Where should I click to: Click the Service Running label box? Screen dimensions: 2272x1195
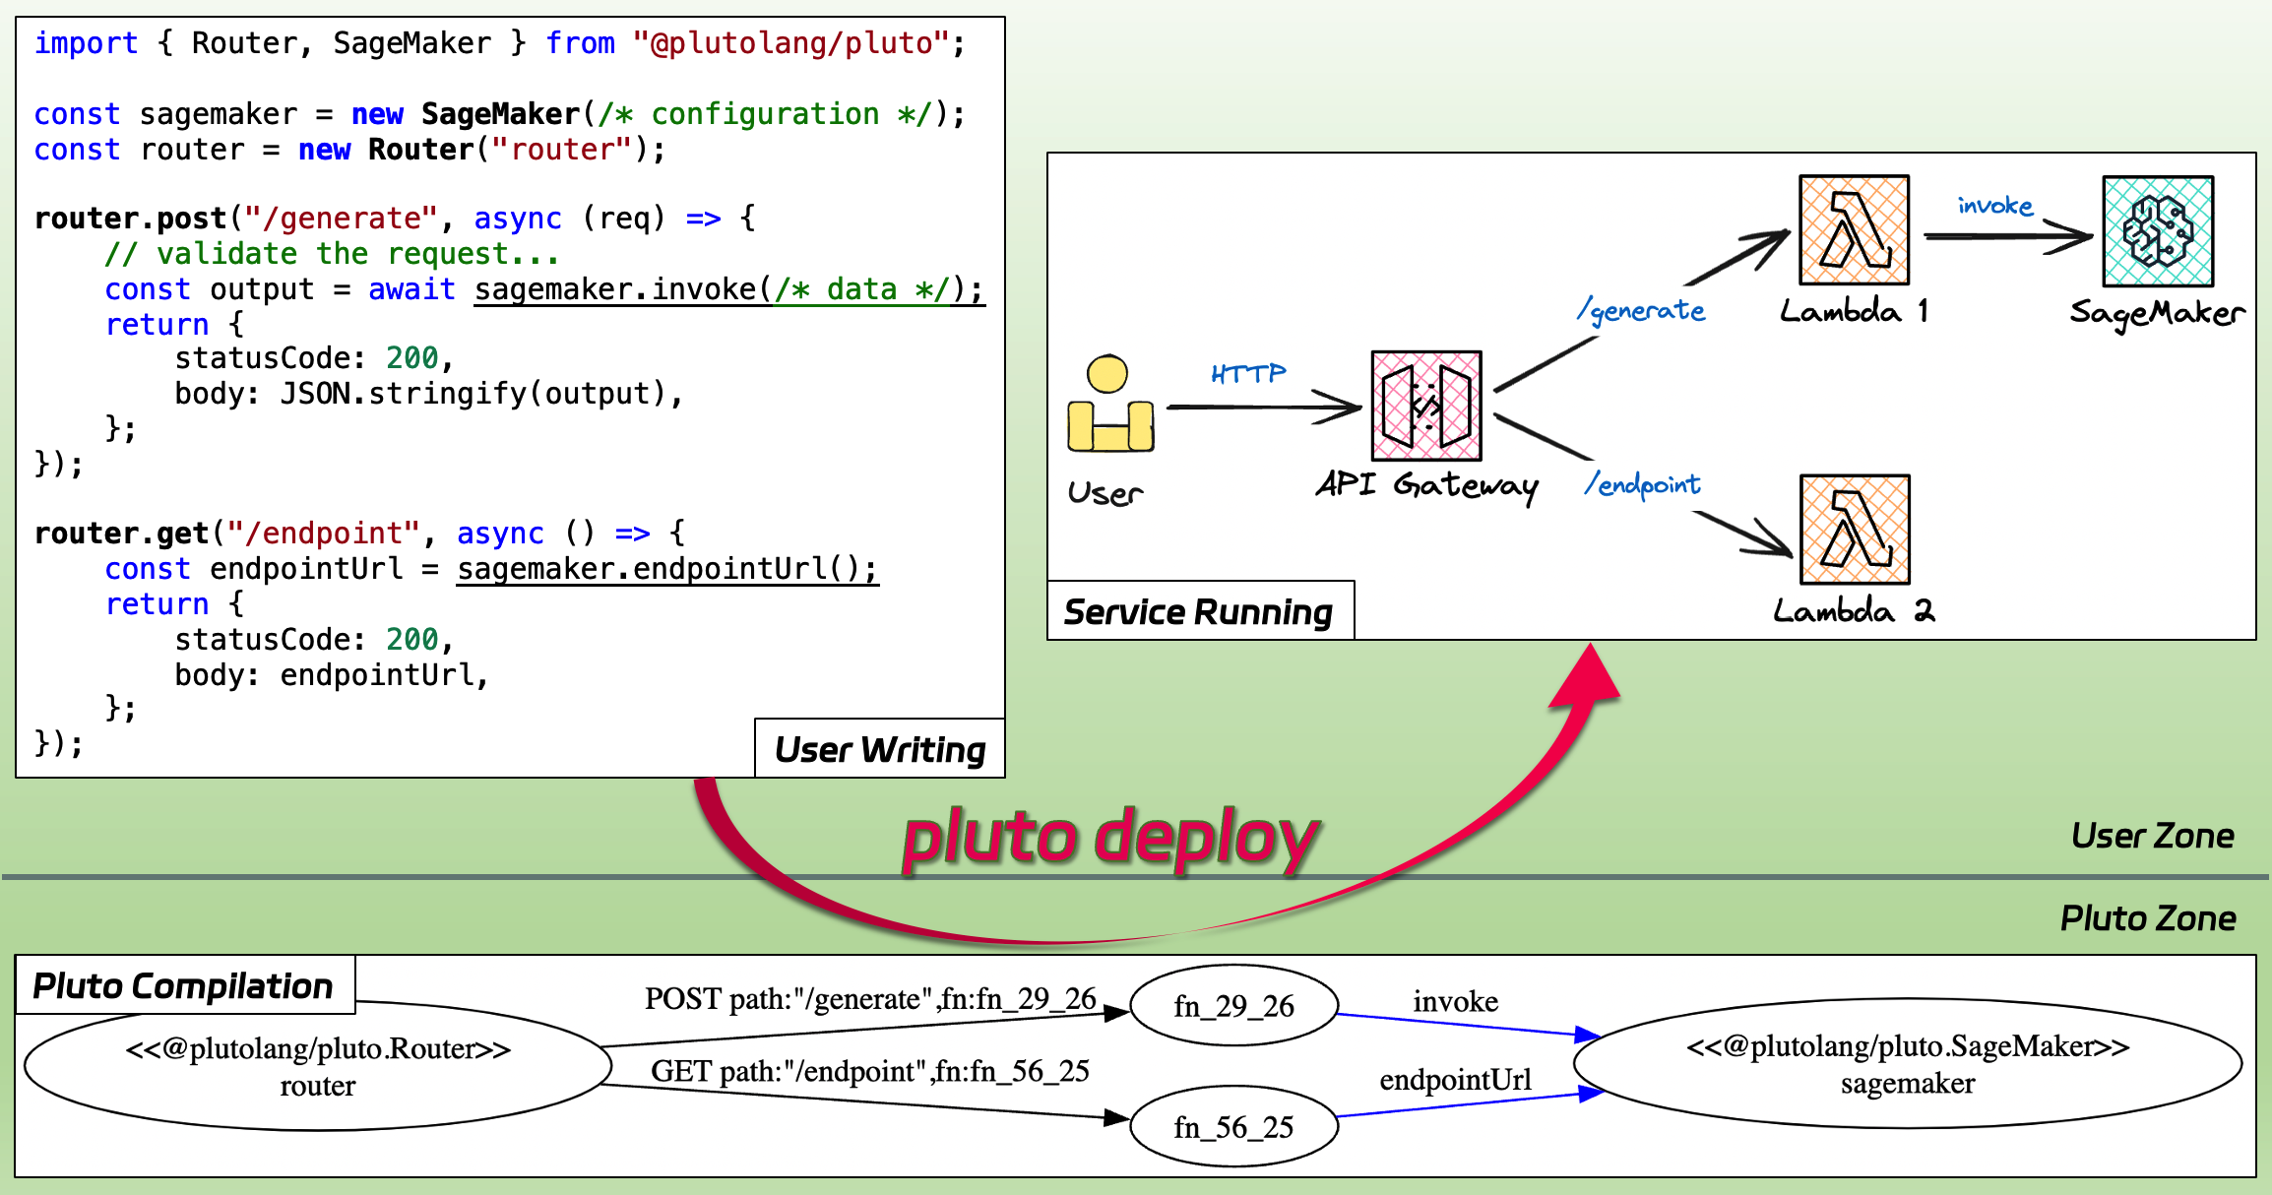pyautogui.click(x=1199, y=611)
